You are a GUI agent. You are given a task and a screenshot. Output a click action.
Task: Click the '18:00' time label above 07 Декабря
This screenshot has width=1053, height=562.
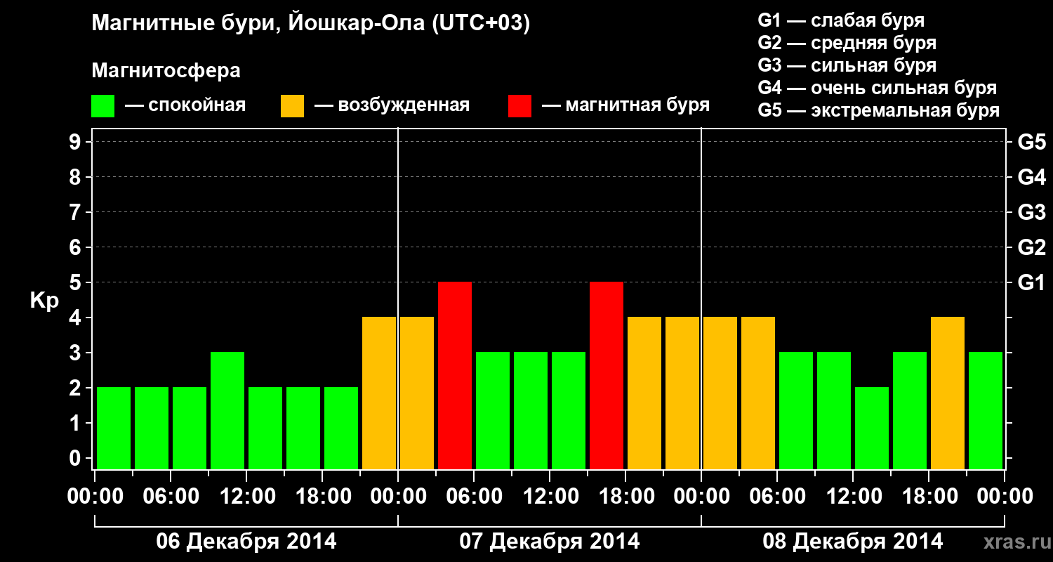click(626, 497)
